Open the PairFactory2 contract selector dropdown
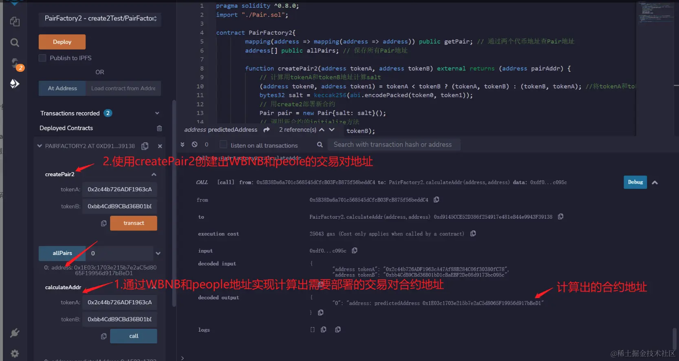Viewport: 679px width, 361px height. pos(100,18)
